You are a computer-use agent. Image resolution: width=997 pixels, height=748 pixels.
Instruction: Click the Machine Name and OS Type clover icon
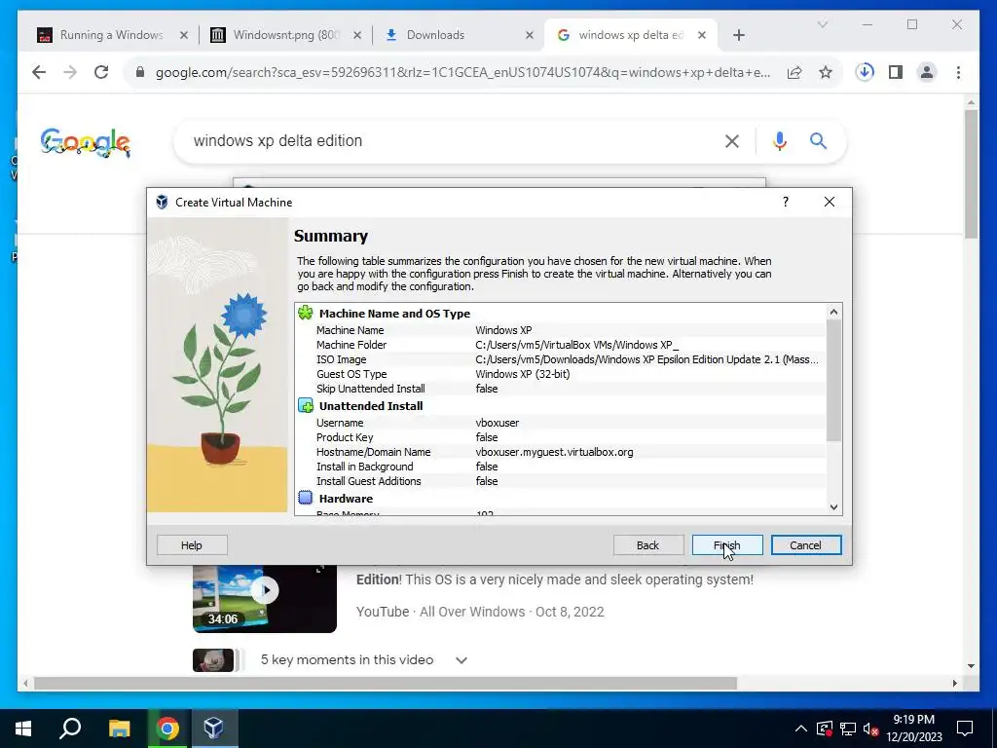point(306,313)
